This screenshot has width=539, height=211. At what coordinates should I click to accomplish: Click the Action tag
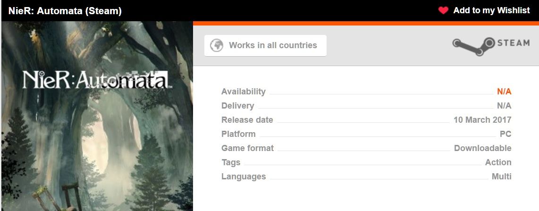[498, 162]
